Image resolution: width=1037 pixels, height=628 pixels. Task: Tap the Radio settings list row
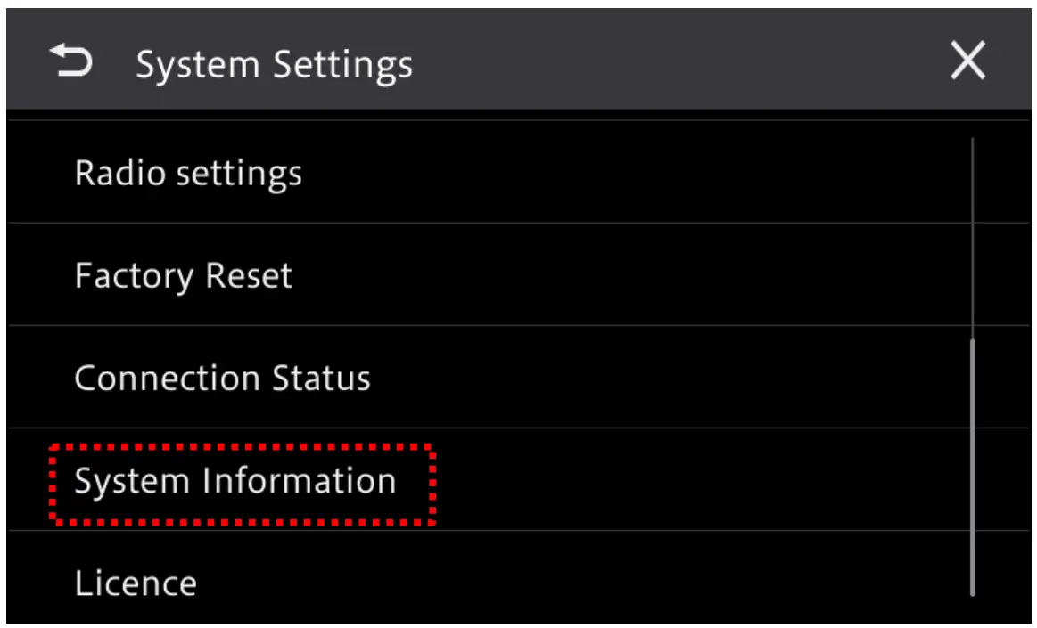tap(357, 172)
